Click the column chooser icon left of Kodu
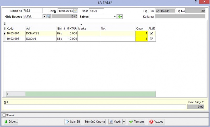210x127 pixels. [x=5, y=29]
